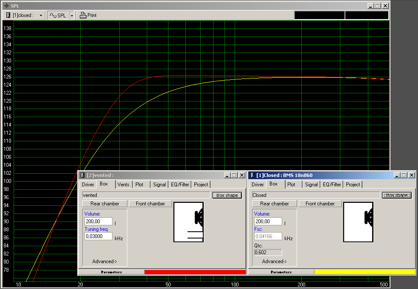Screen dimensions: 418x289
Task: Minimize the [1]Closed window
Action: click(397, 175)
